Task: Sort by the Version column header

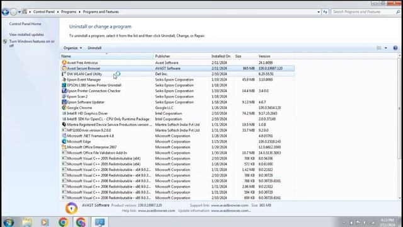Action: click(x=276, y=56)
